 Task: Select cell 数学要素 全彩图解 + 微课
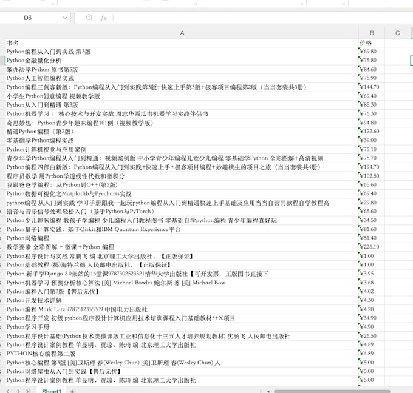click(x=182, y=247)
